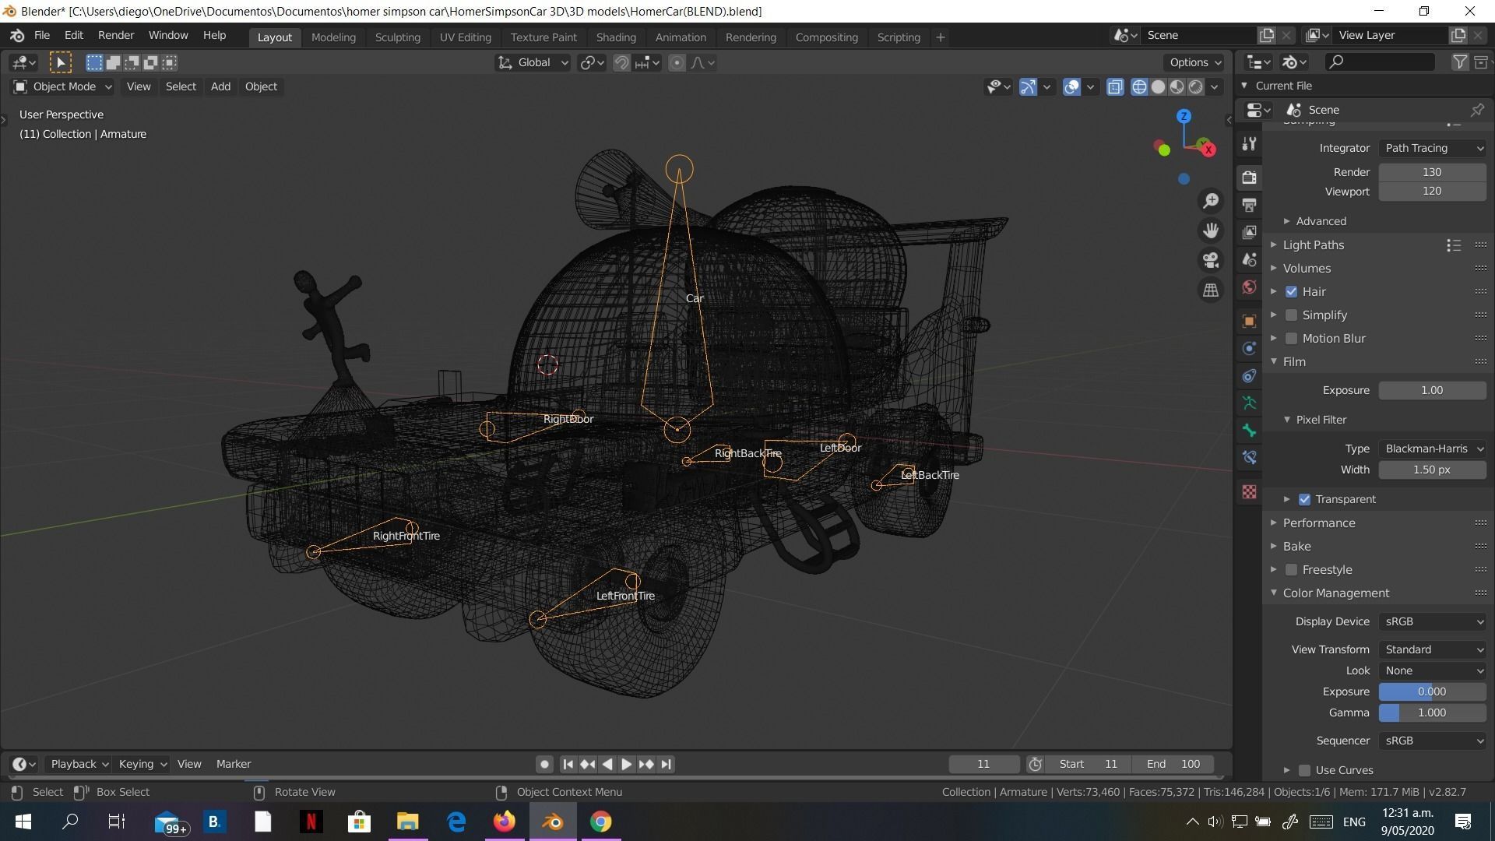
Task: Open the viewport Add menu
Action: (220, 86)
